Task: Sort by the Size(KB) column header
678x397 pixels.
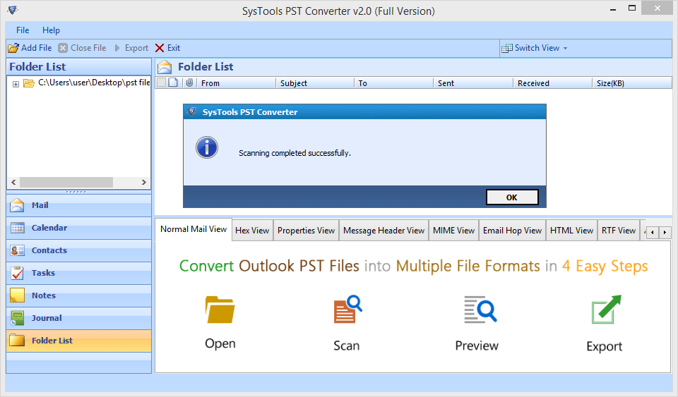Action: pyautogui.click(x=632, y=83)
